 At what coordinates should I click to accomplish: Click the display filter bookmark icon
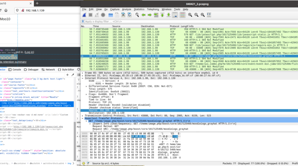(x=83, y=22)
